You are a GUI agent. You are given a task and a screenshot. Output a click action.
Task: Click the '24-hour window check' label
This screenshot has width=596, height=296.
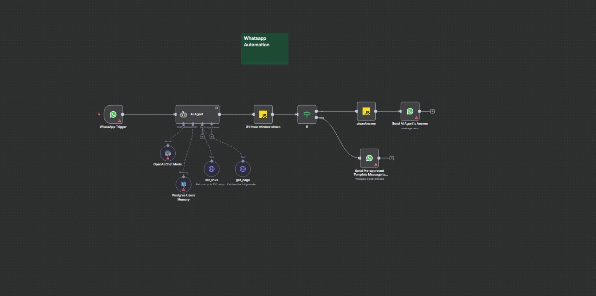263,127
